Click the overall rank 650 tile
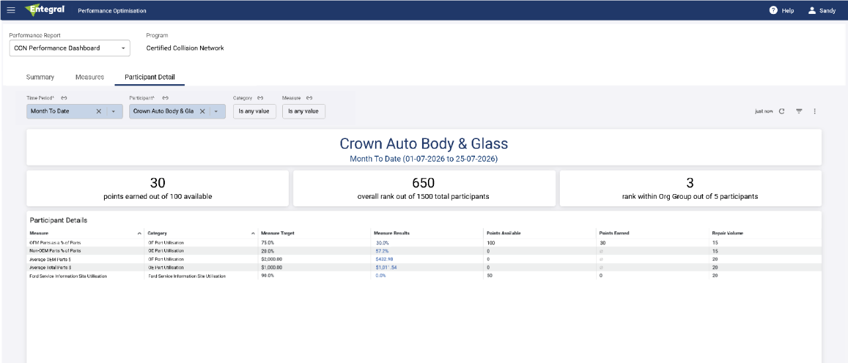 [x=423, y=188]
